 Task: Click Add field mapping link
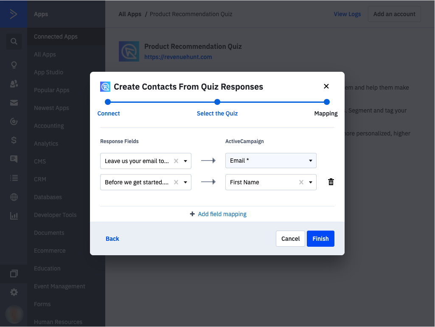[x=222, y=214]
